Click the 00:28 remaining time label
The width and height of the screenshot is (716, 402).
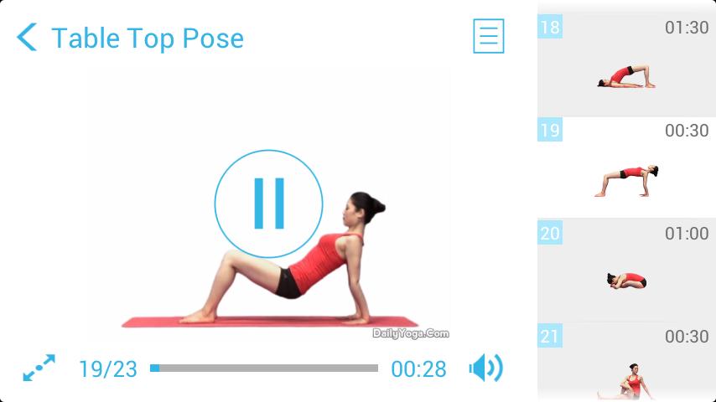418,368
